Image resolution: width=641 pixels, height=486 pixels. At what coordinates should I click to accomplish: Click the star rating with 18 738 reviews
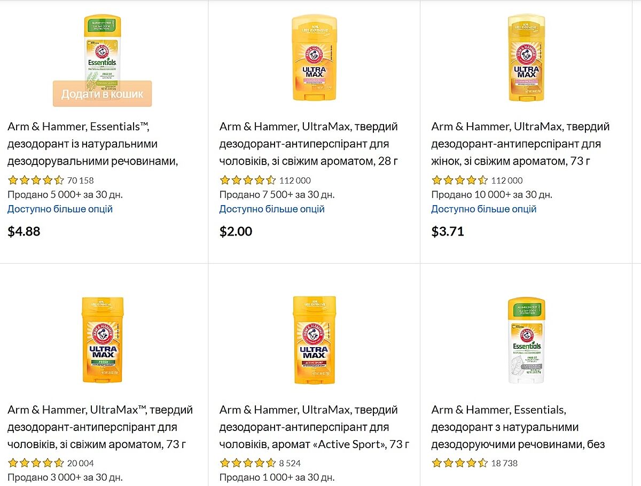coord(459,463)
